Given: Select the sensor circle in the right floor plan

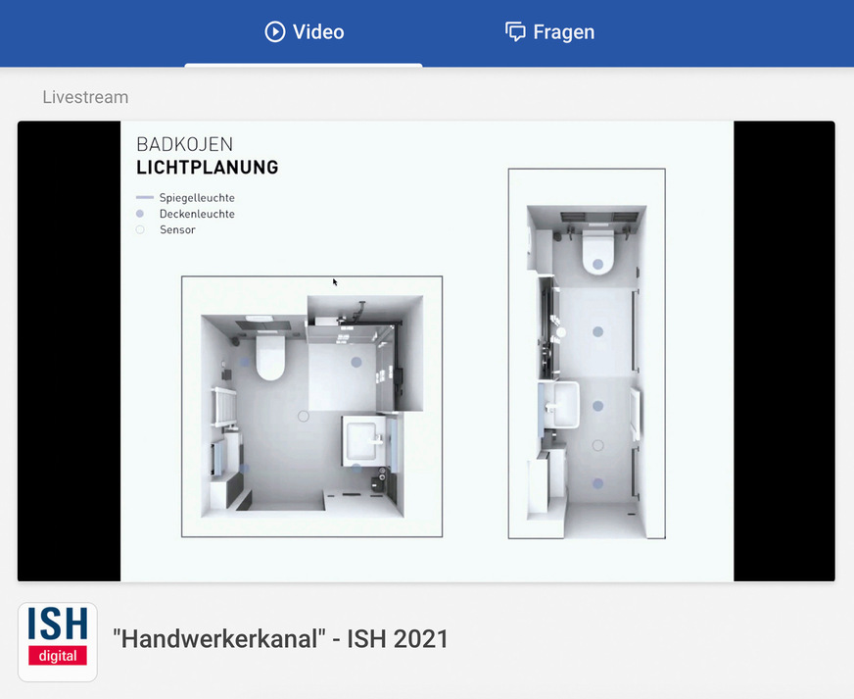Looking at the screenshot, I should [597, 445].
